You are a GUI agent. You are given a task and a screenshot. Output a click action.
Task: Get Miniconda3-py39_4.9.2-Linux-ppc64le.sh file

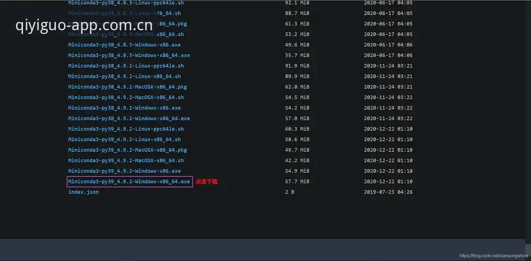126,129
